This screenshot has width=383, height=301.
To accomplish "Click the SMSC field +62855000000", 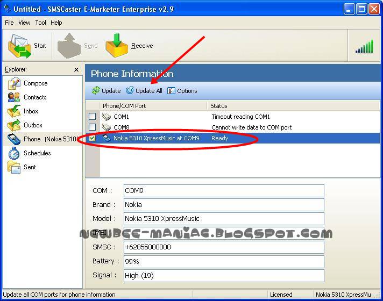I will pyautogui.click(x=224, y=247).
